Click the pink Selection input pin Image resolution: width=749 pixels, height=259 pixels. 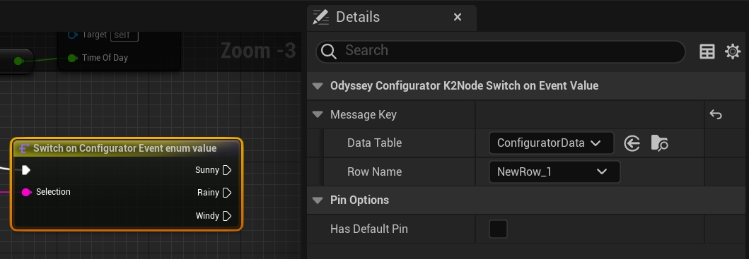click(26, 192)
